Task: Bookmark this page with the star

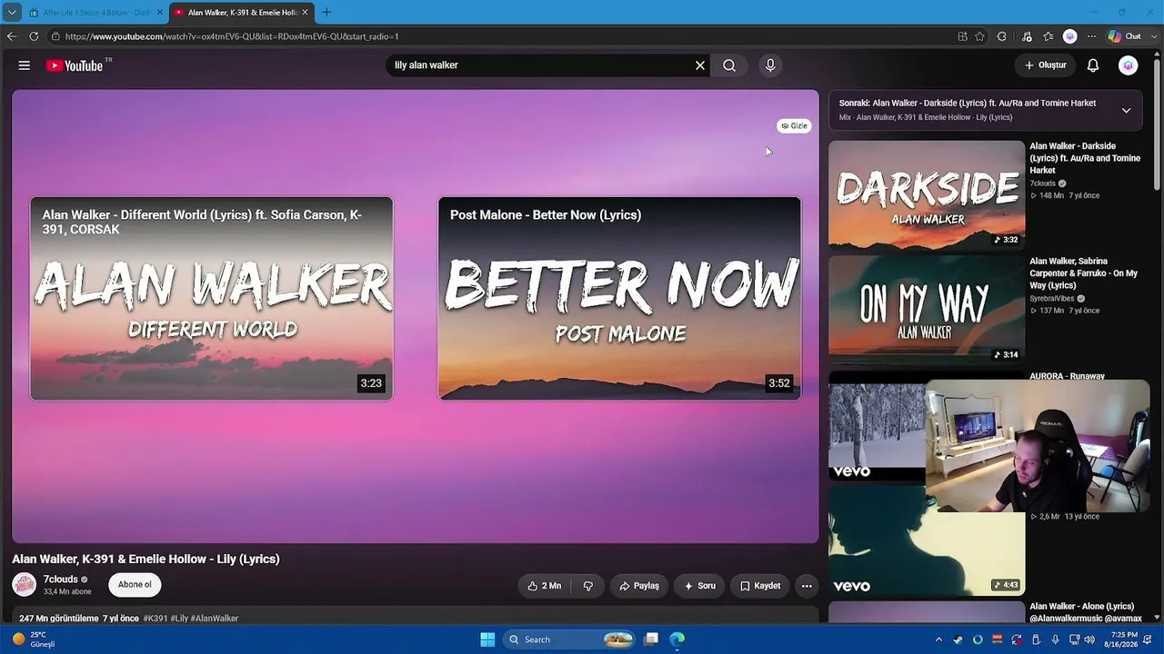Action: coord(979,36)
